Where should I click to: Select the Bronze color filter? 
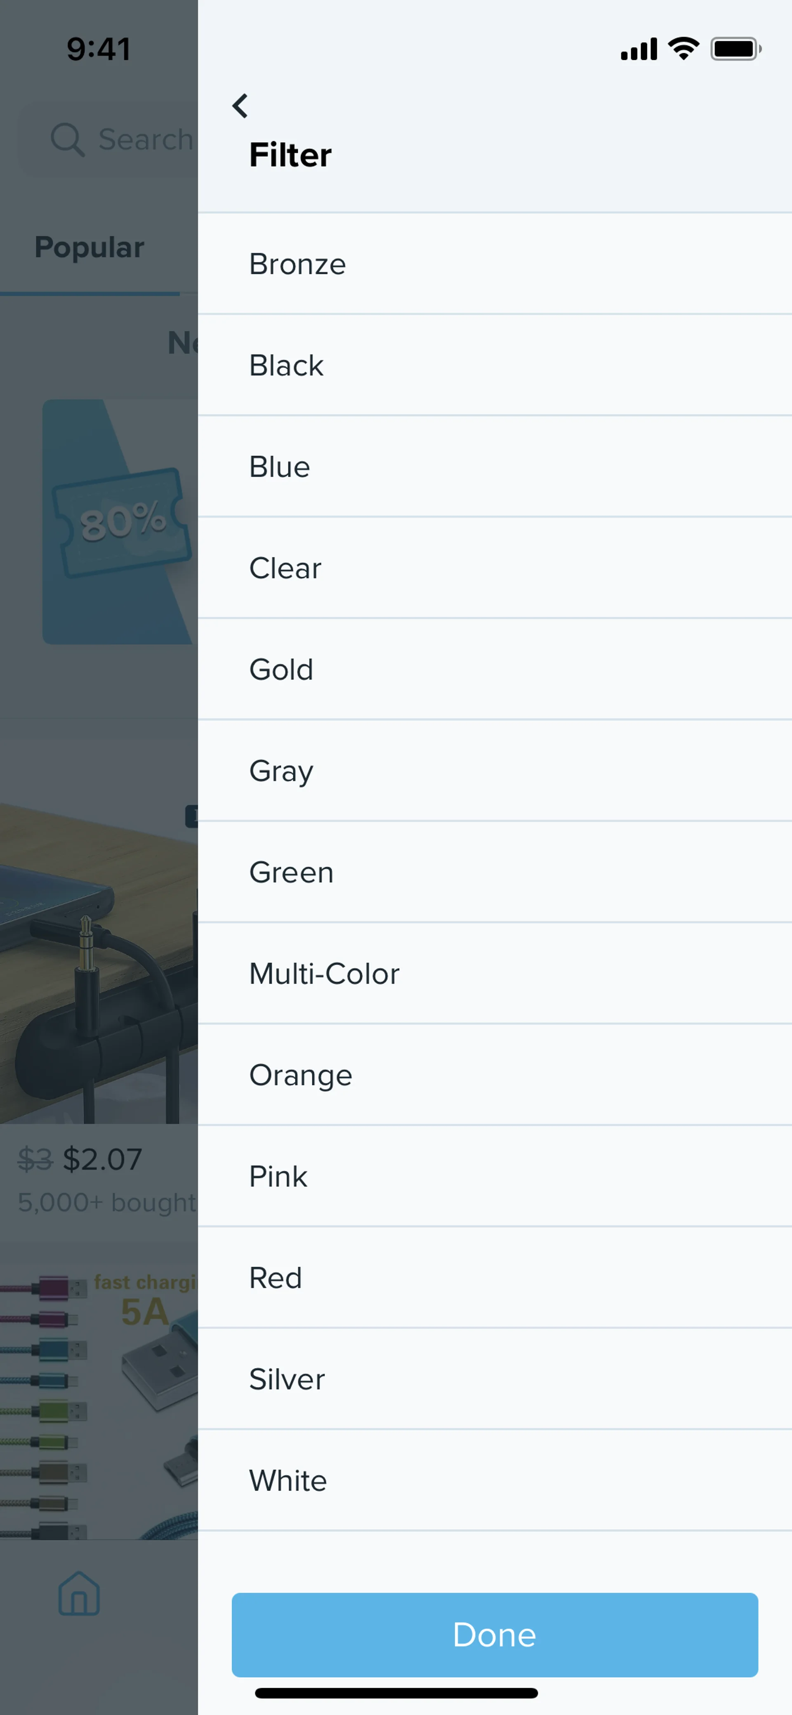[x=494, y=264]
